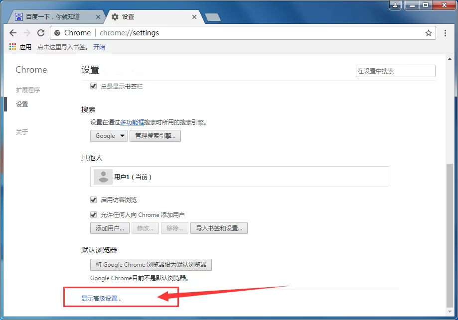Open a new tab
Viewport: 458px width, 320px height.
pyautogui.click(x=213, y=17)
